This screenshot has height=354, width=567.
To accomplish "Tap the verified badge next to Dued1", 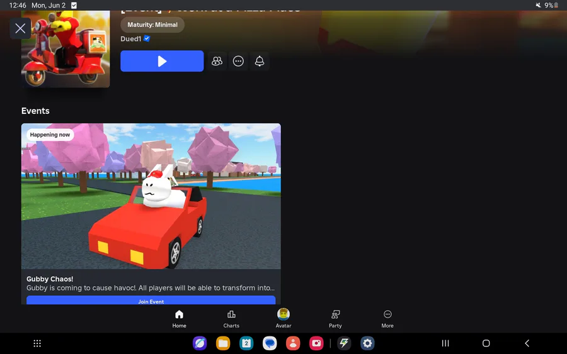I will pyautogui.click(x=147, y=38).
